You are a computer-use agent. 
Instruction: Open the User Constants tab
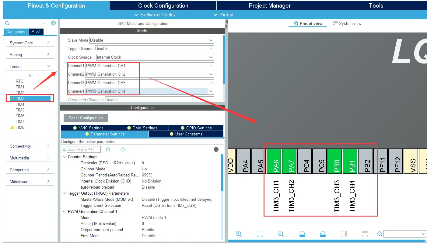(186, 134)
